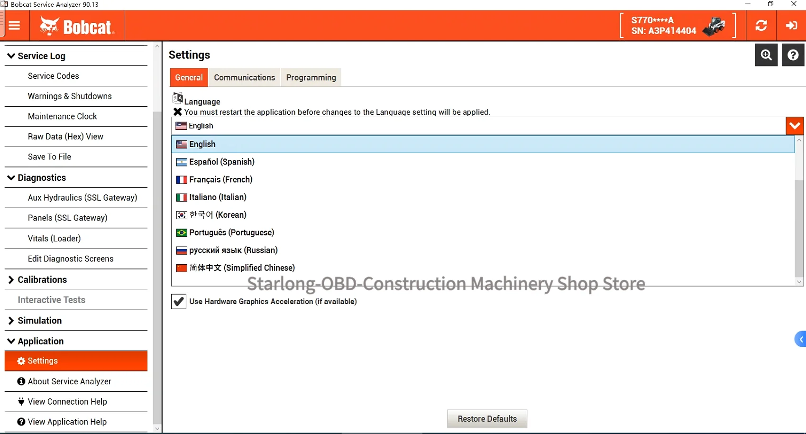
Task: Click the Russian flag icon
Action: 182,250
